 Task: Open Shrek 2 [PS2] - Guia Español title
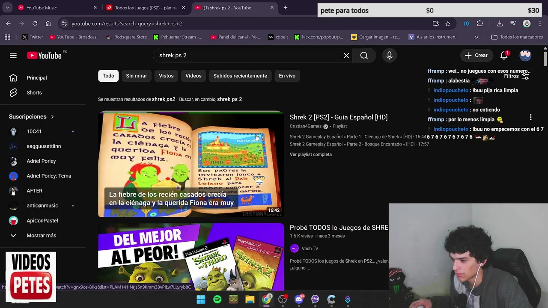click(339, 117)
